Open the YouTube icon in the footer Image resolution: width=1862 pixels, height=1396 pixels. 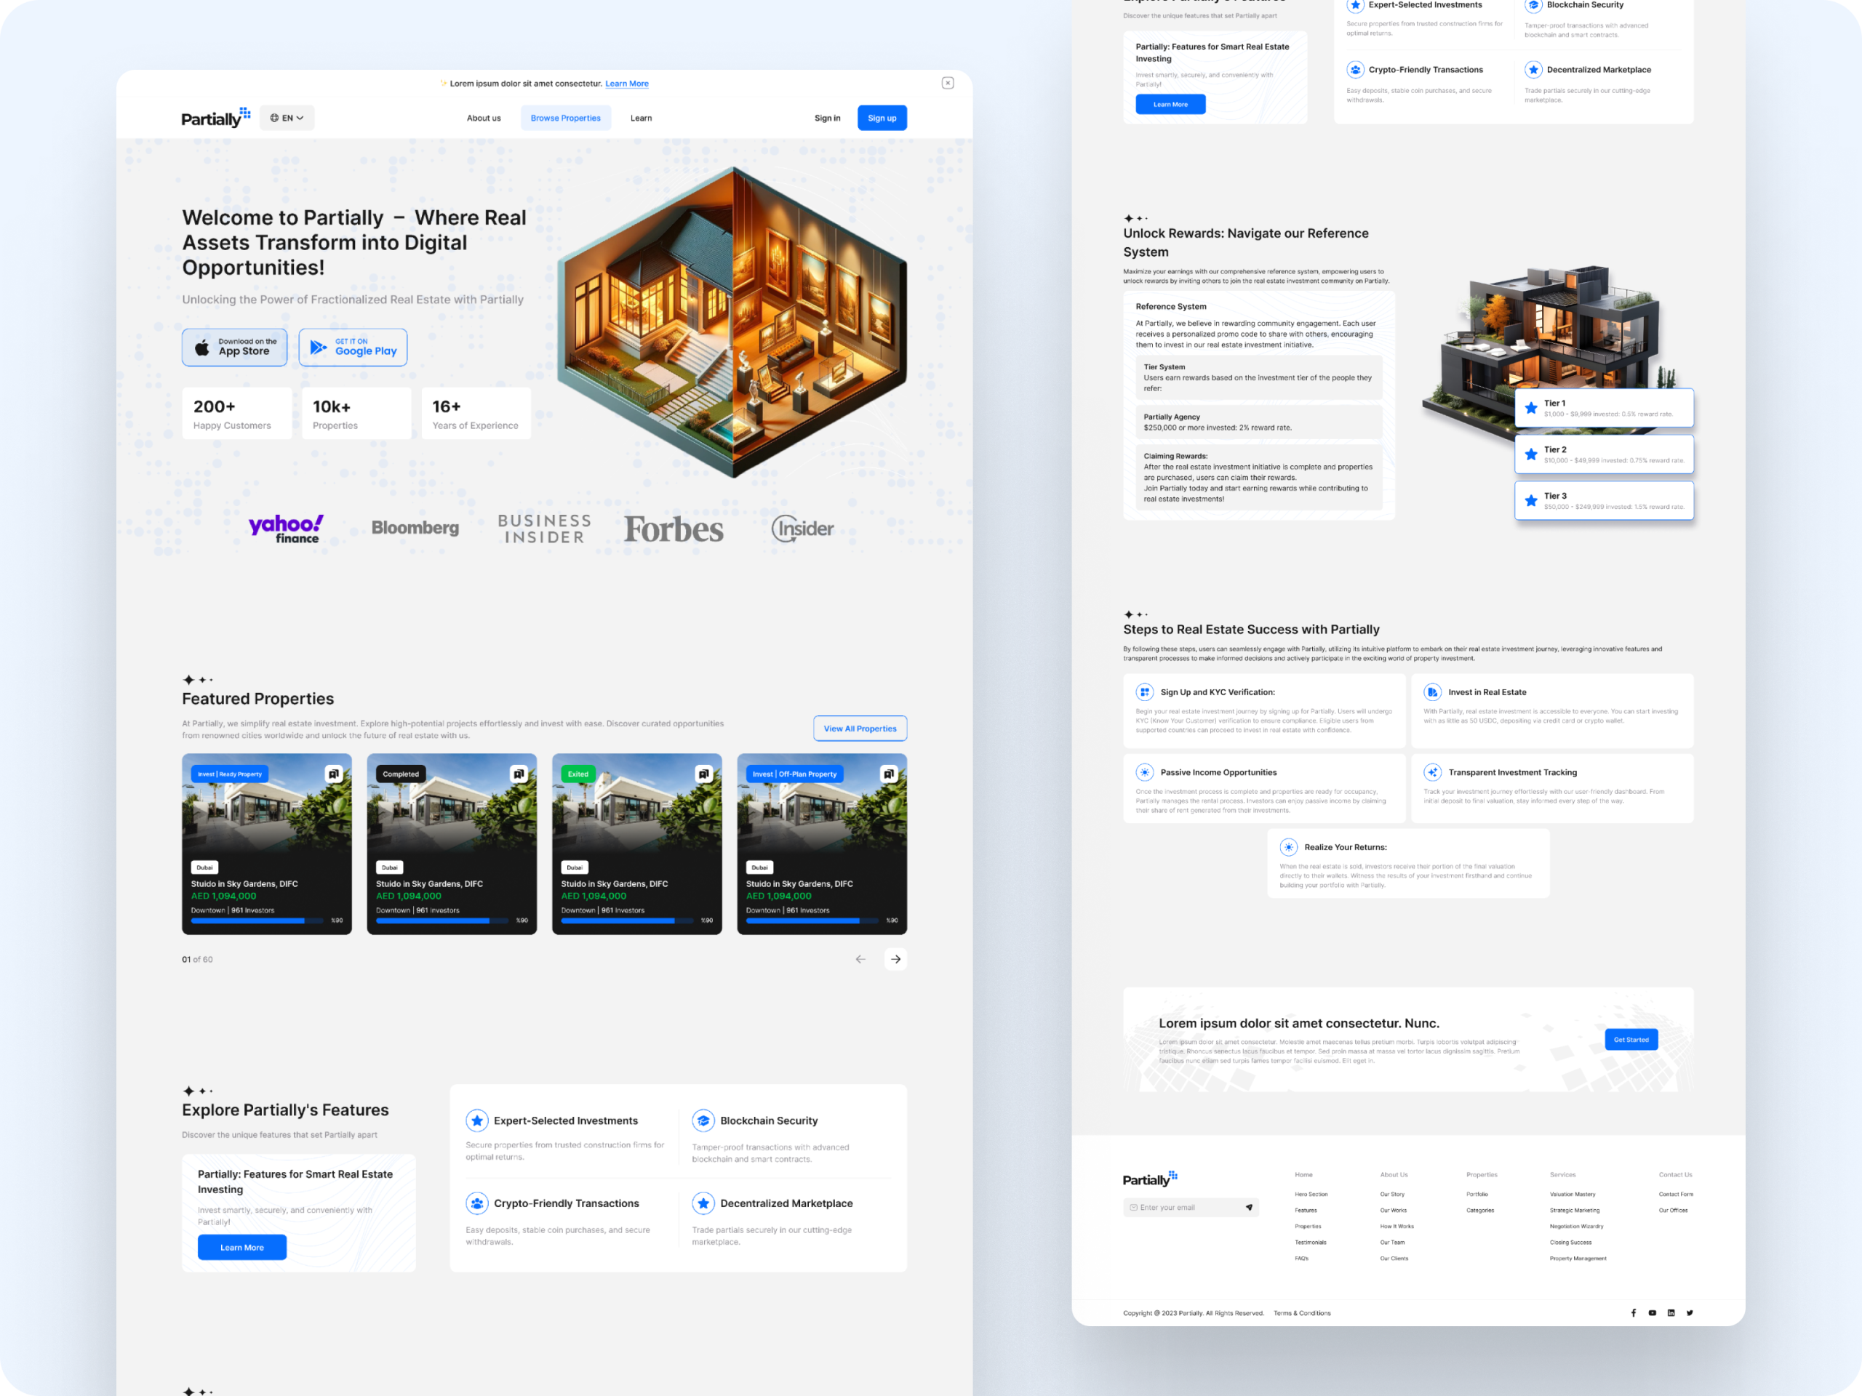point(1653,1312)
